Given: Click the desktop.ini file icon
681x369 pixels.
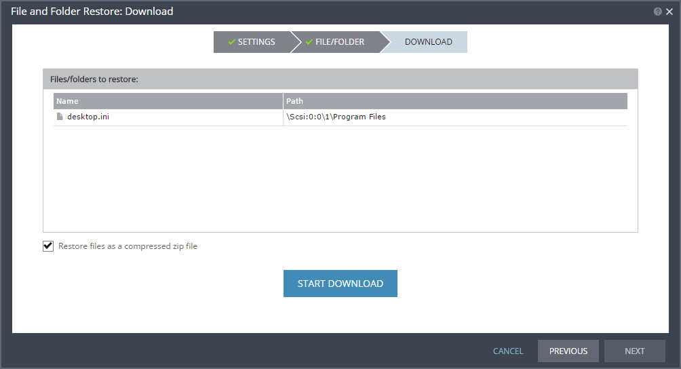Looking at the screenshot, I should coord(60,117).
